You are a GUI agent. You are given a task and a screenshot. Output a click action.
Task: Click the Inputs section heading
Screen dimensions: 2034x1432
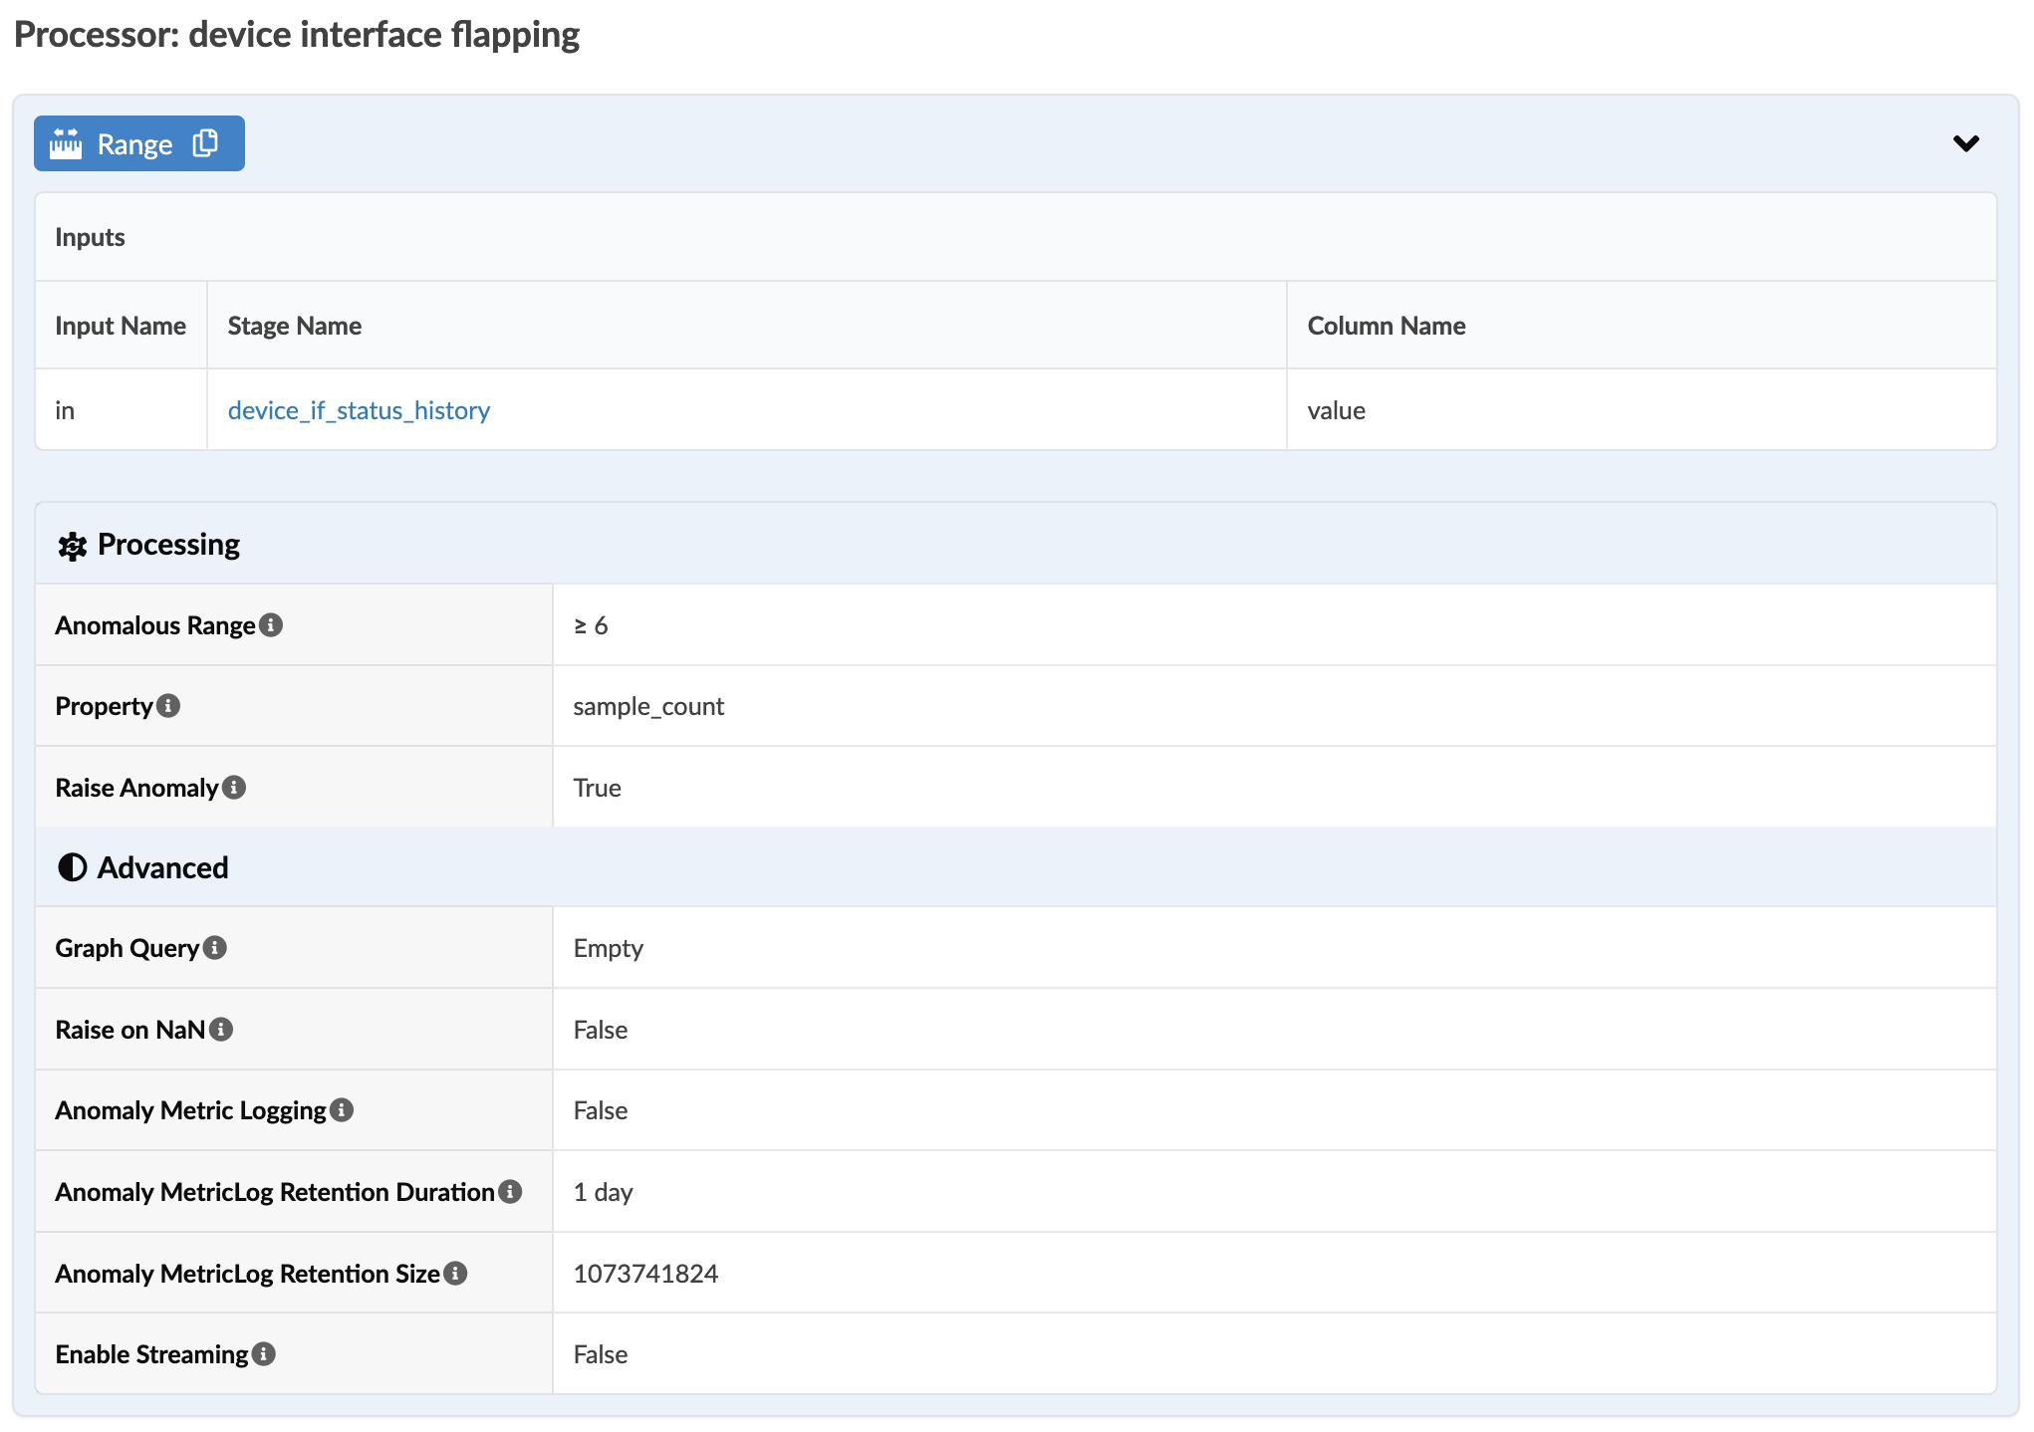(x=90, y=237)
